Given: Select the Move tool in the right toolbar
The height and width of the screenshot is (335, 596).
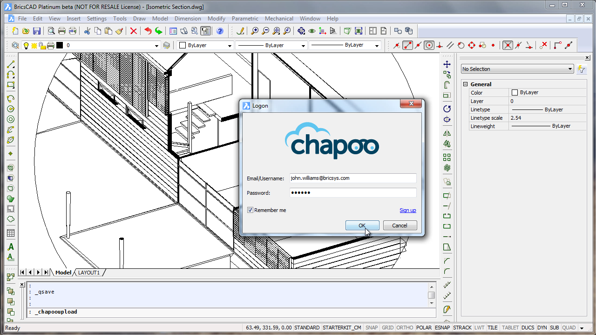Looking at the screenshot, I should pyautogui.click(x=447, y=64).
